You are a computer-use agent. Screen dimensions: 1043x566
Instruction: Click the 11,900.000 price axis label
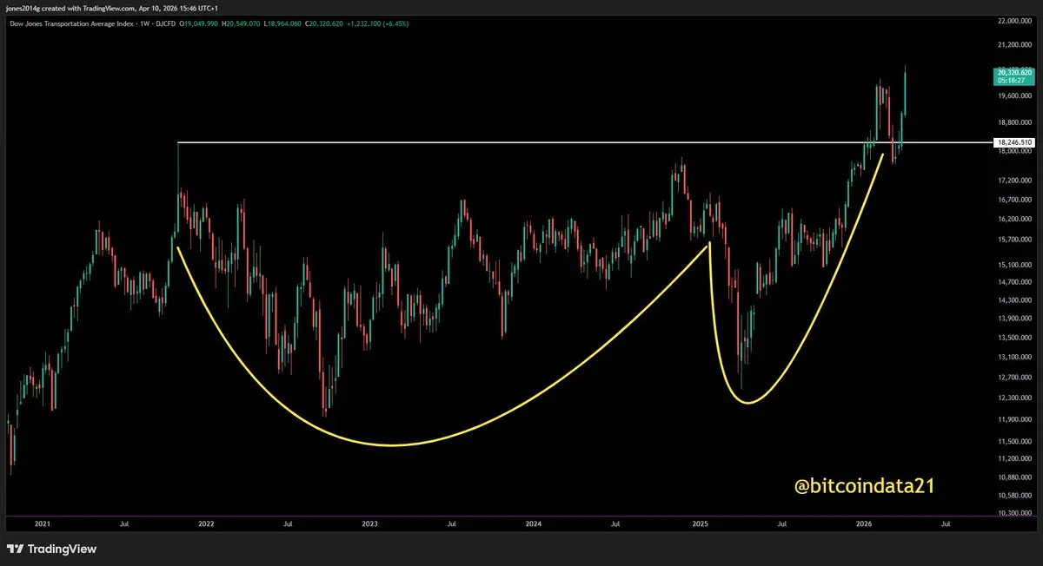pos(1014,419)
